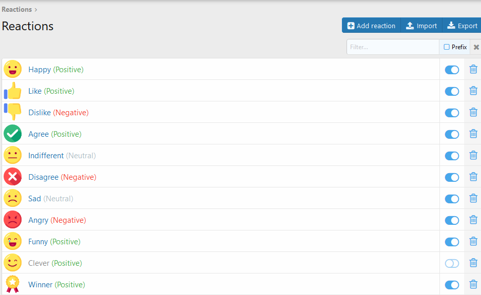Viewport: 481px width, 295px height.
Task: Focus the Filter text field
Action: tap(393, 47)
